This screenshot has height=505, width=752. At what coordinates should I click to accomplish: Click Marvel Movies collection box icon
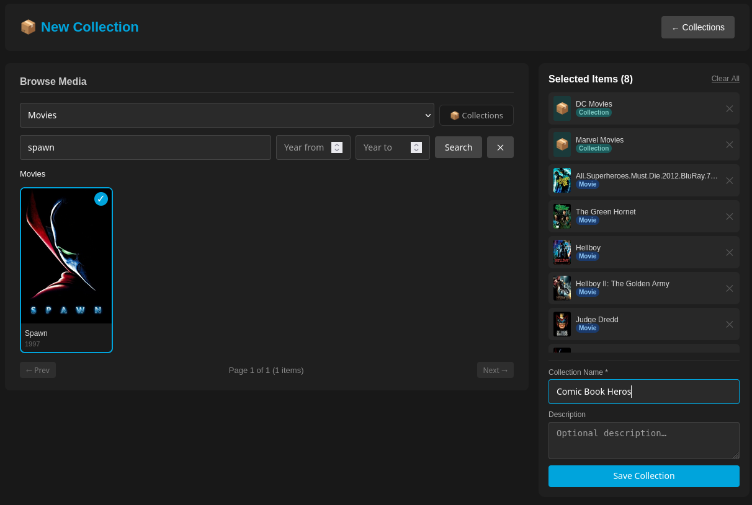pyautogui.click(x=562, y=144)
